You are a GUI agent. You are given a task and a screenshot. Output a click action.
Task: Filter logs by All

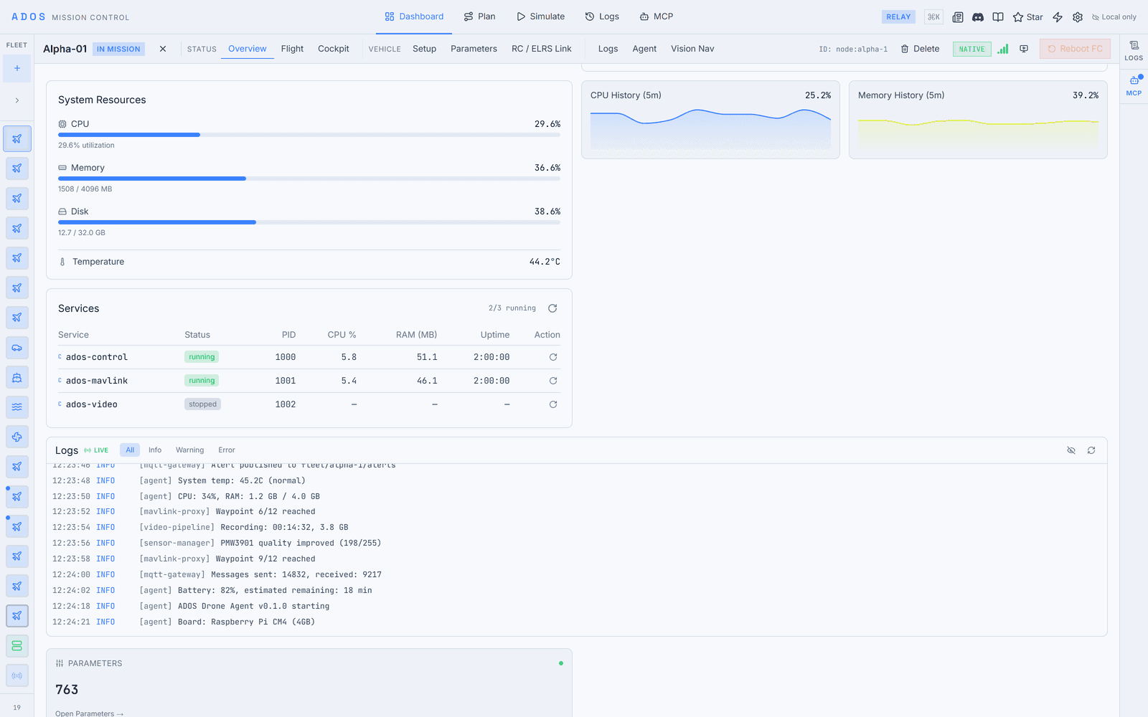130,450
